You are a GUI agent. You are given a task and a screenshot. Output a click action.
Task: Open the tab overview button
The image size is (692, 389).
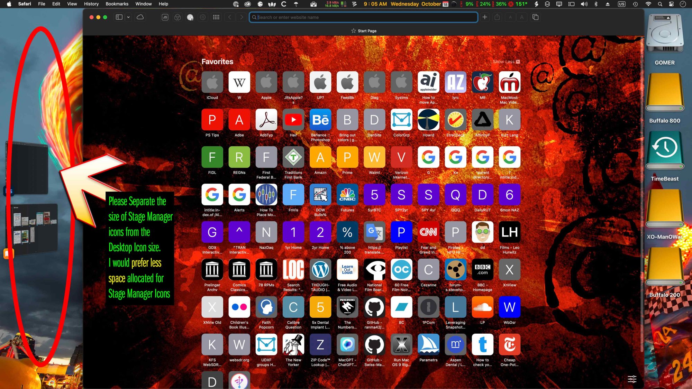[x=535, y=17]
